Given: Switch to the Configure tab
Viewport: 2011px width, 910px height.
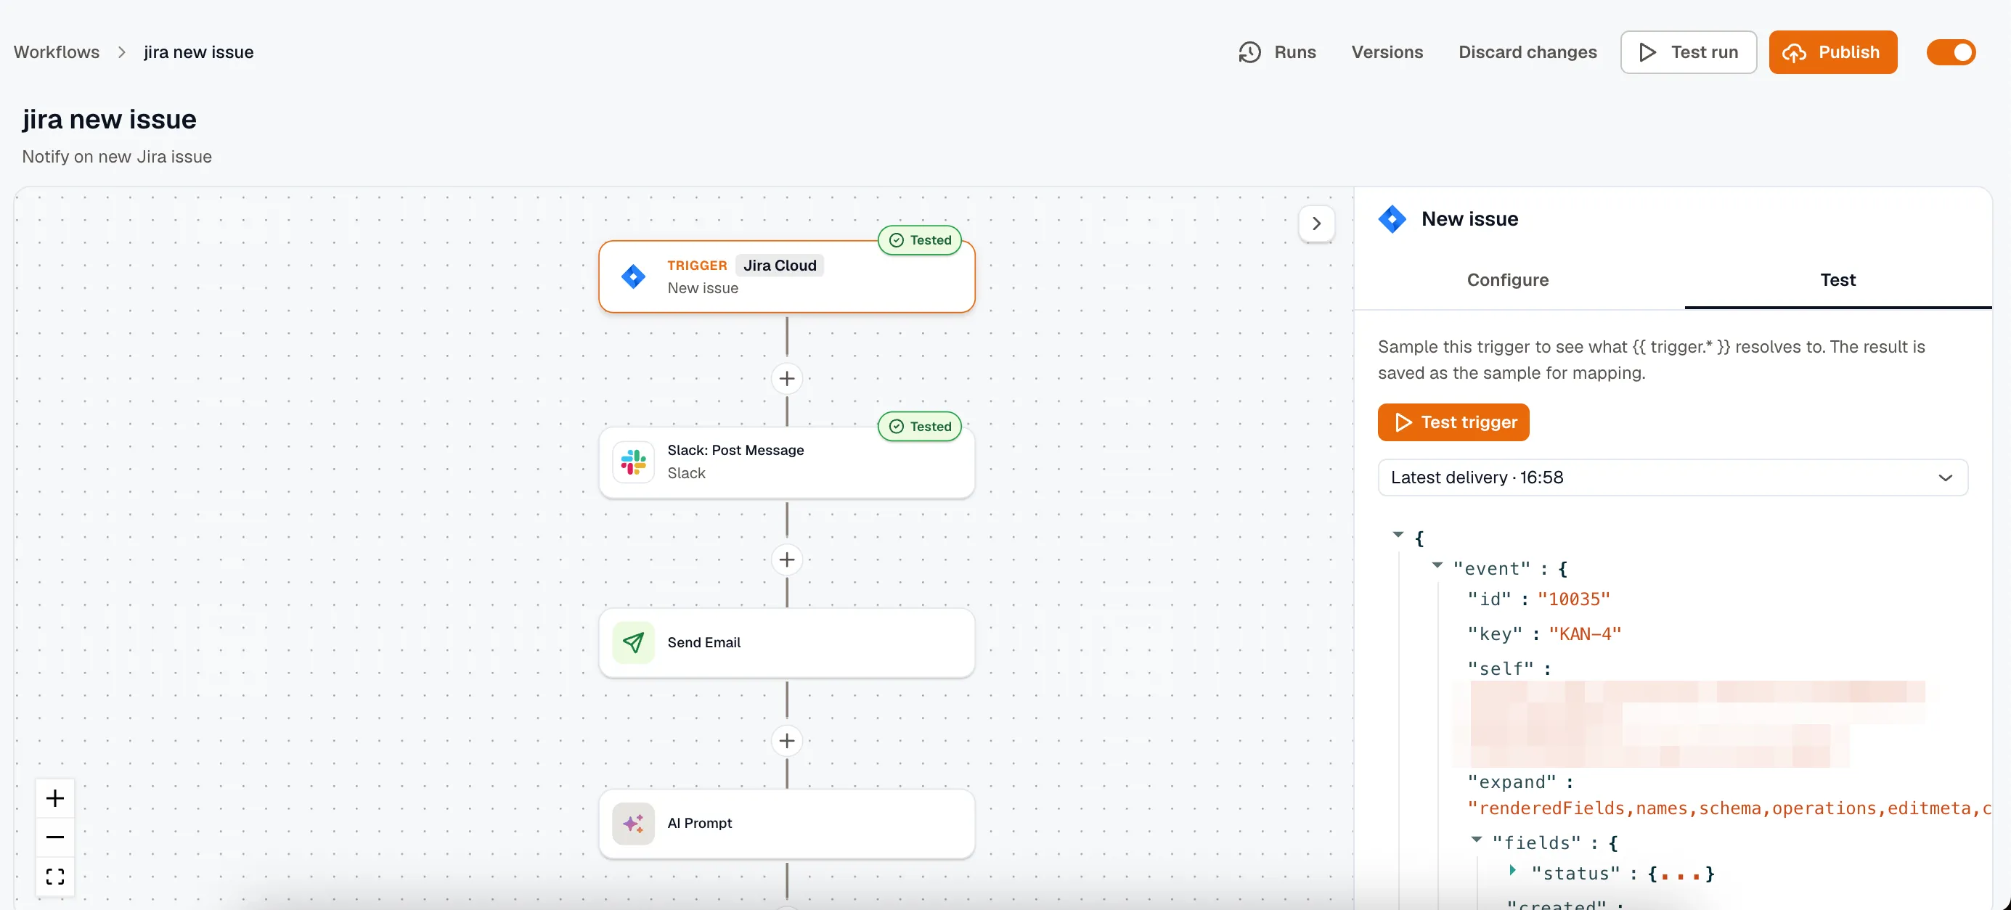Looking at the screenshot, I should coord(1506,279).
